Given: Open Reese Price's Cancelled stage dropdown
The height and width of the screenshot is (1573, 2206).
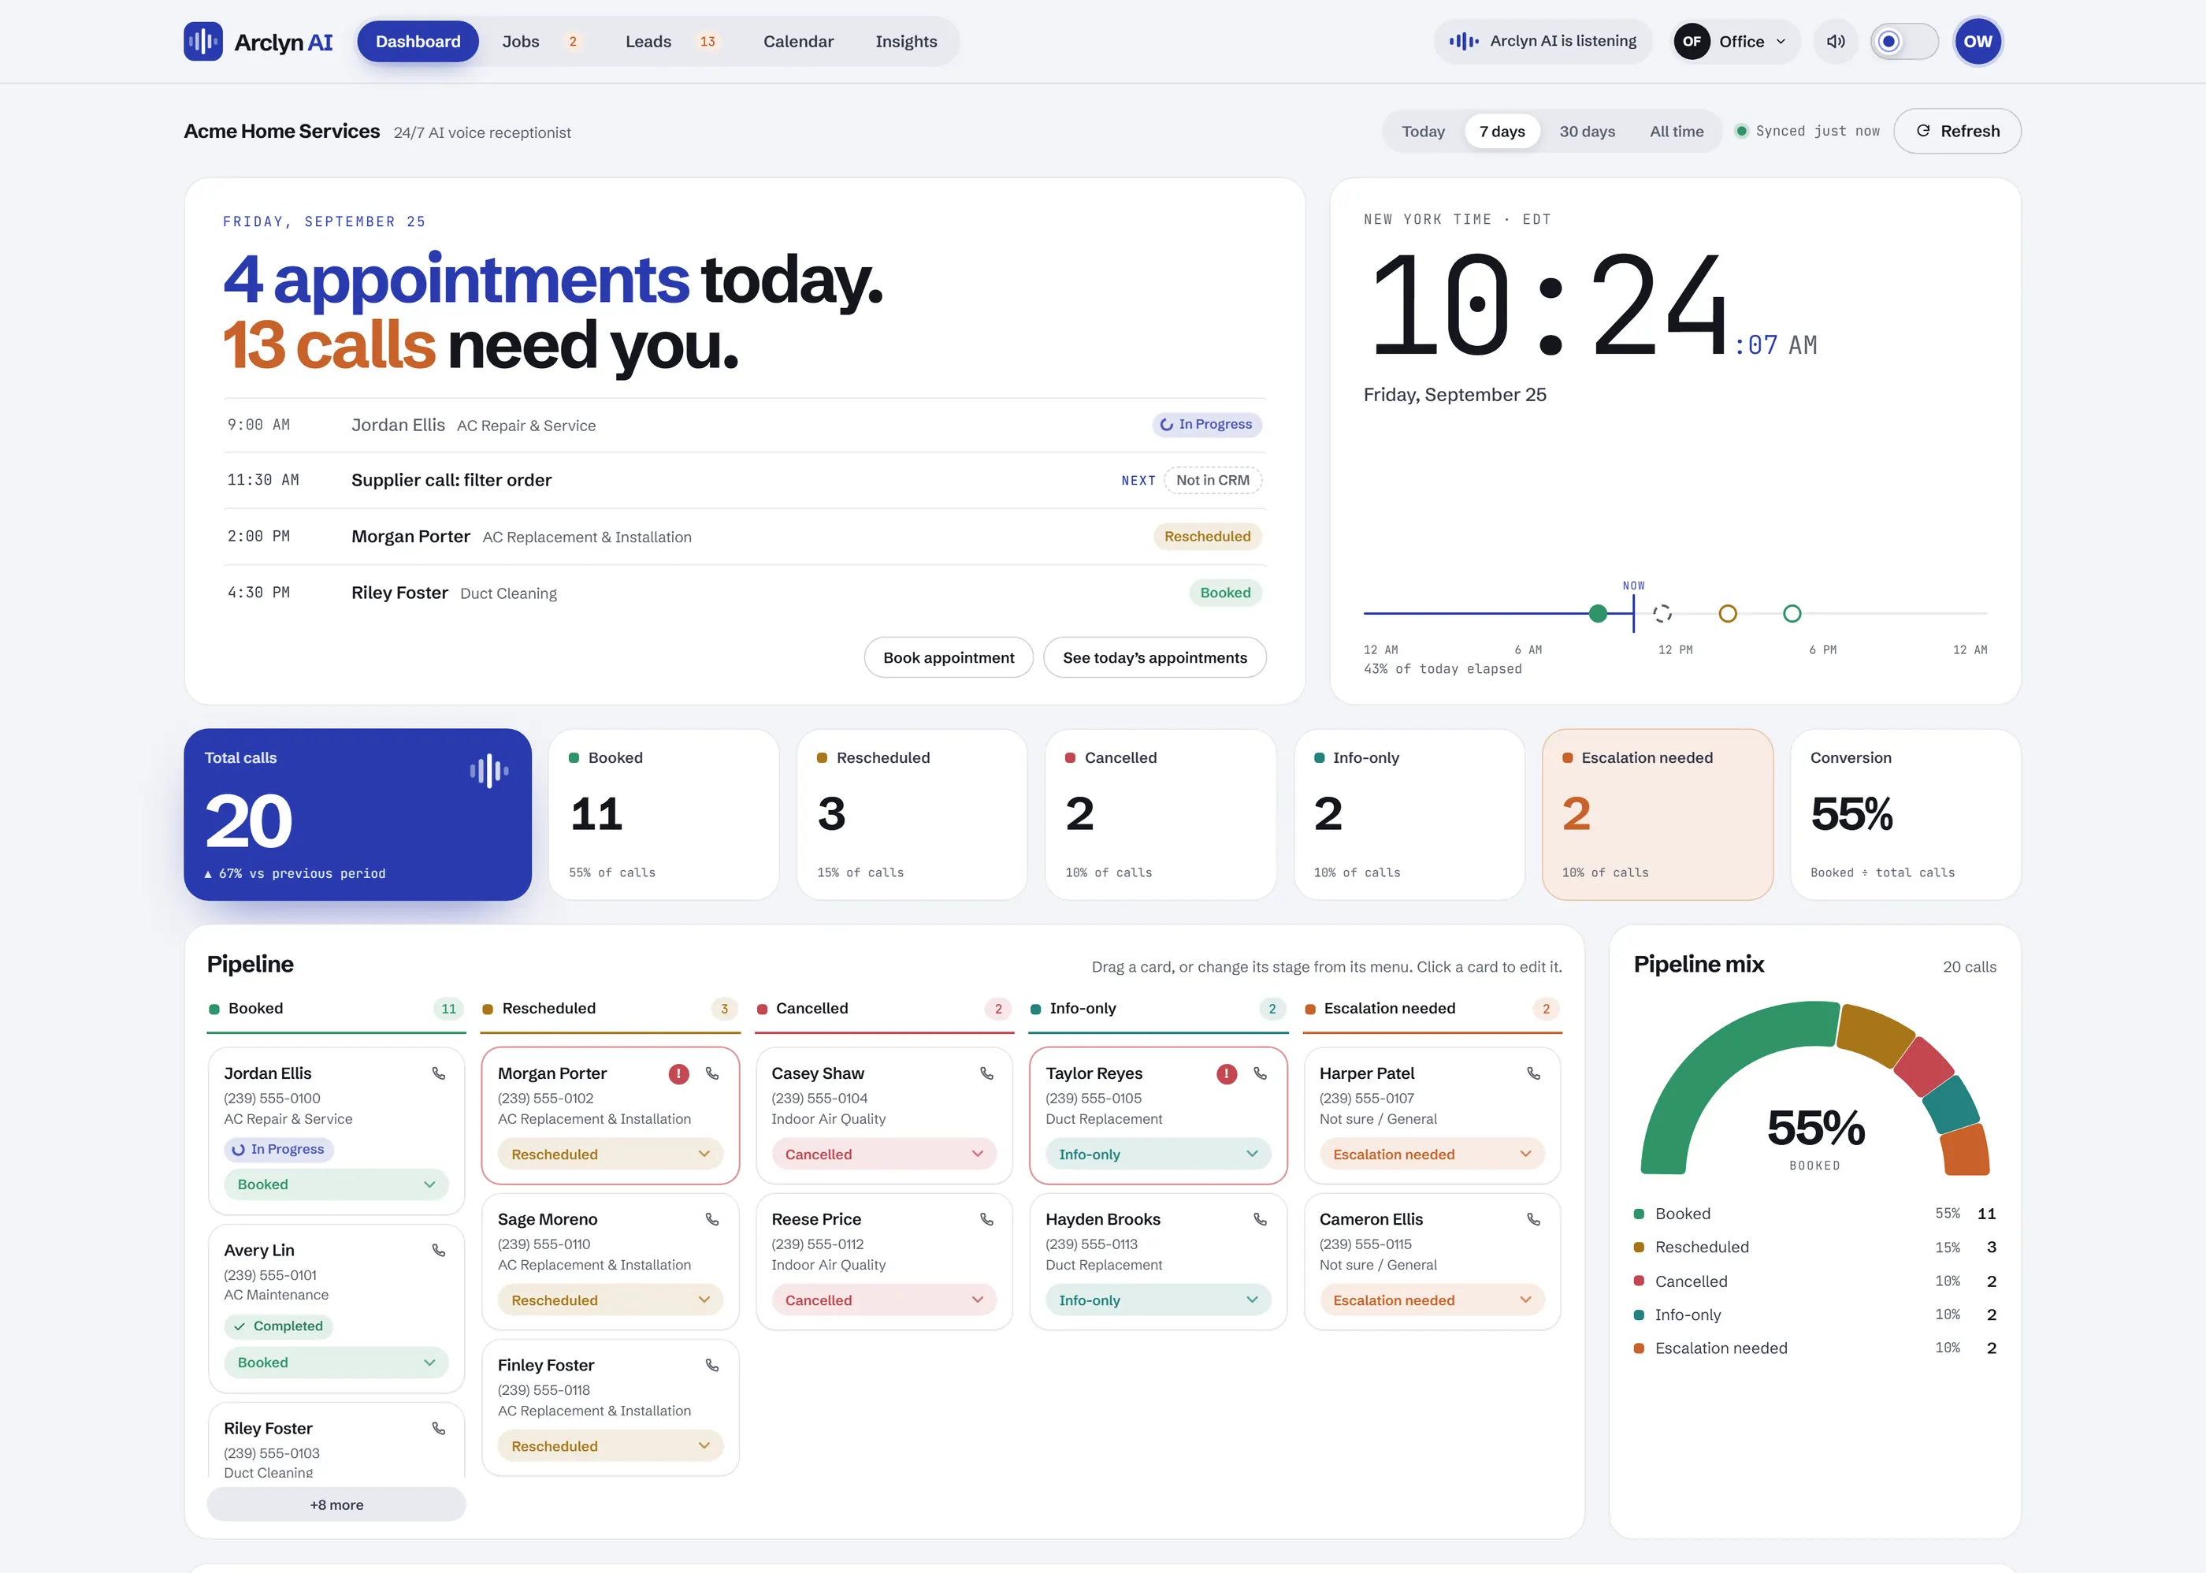Looking at the screenshot, I should pos(884,1301).
